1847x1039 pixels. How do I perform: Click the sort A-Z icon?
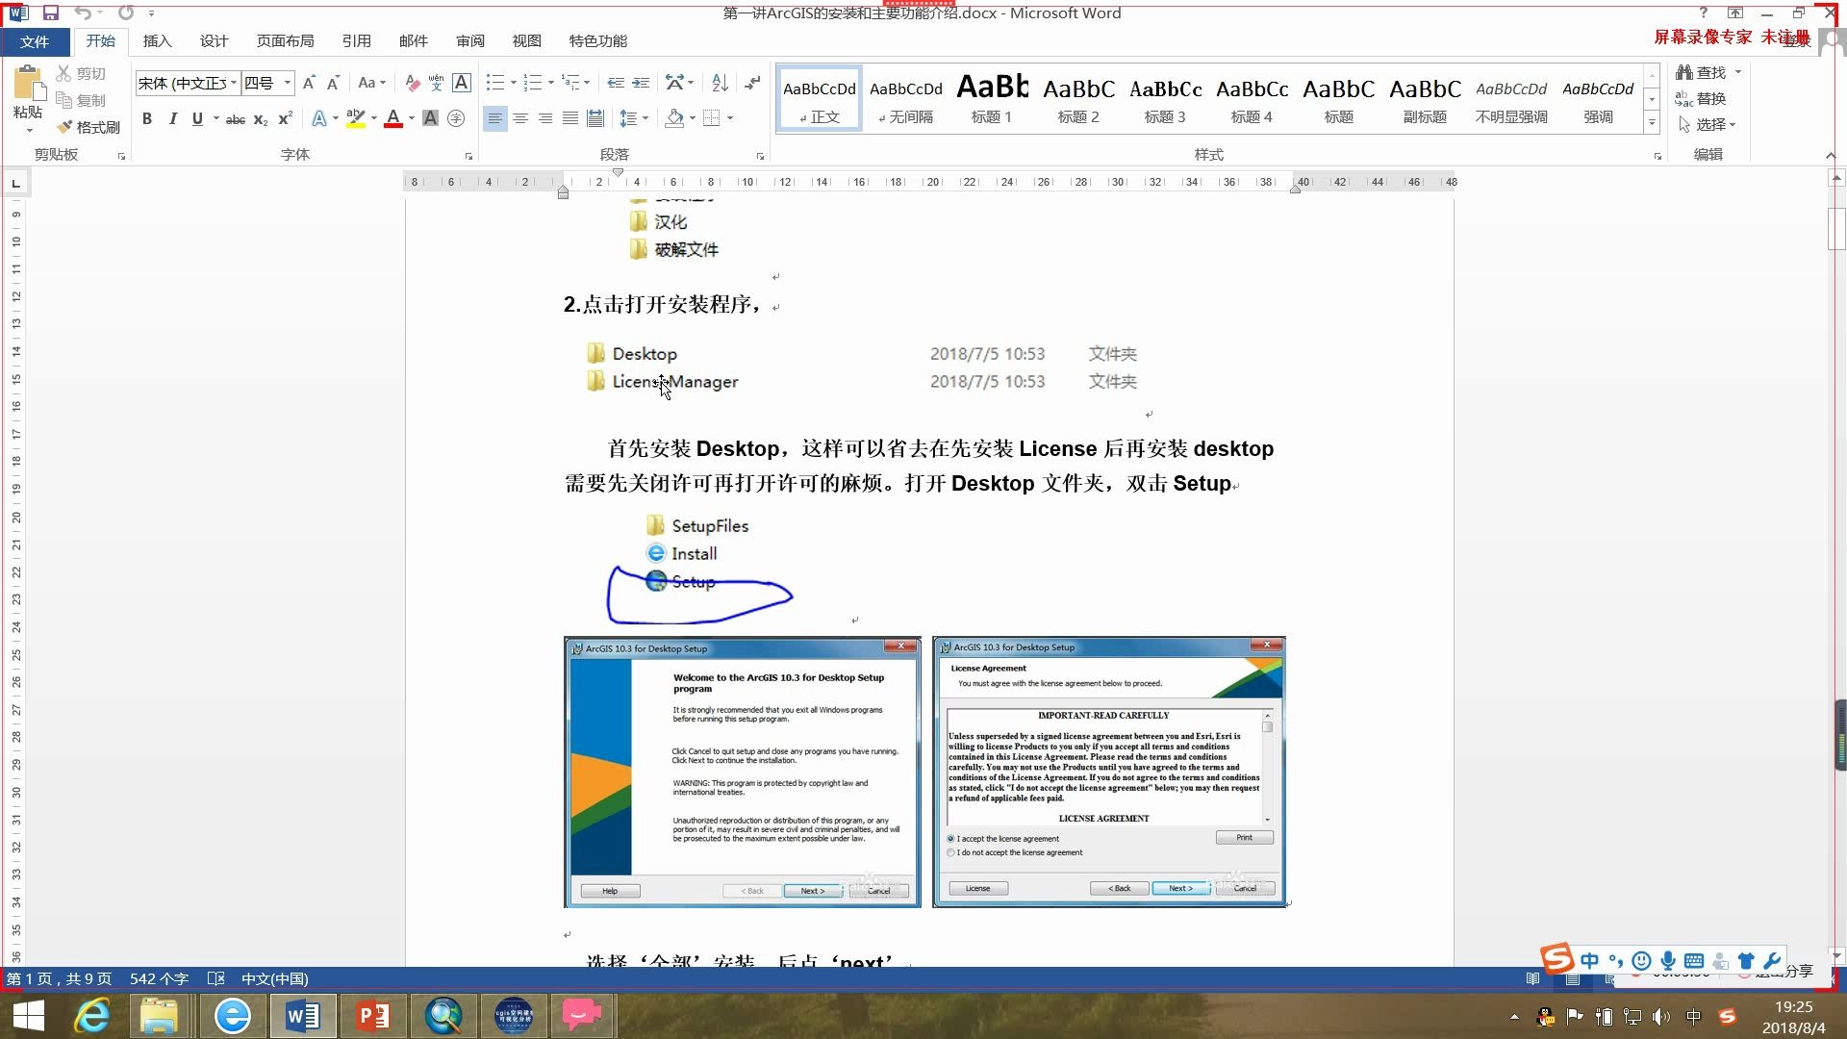[720, 83]
